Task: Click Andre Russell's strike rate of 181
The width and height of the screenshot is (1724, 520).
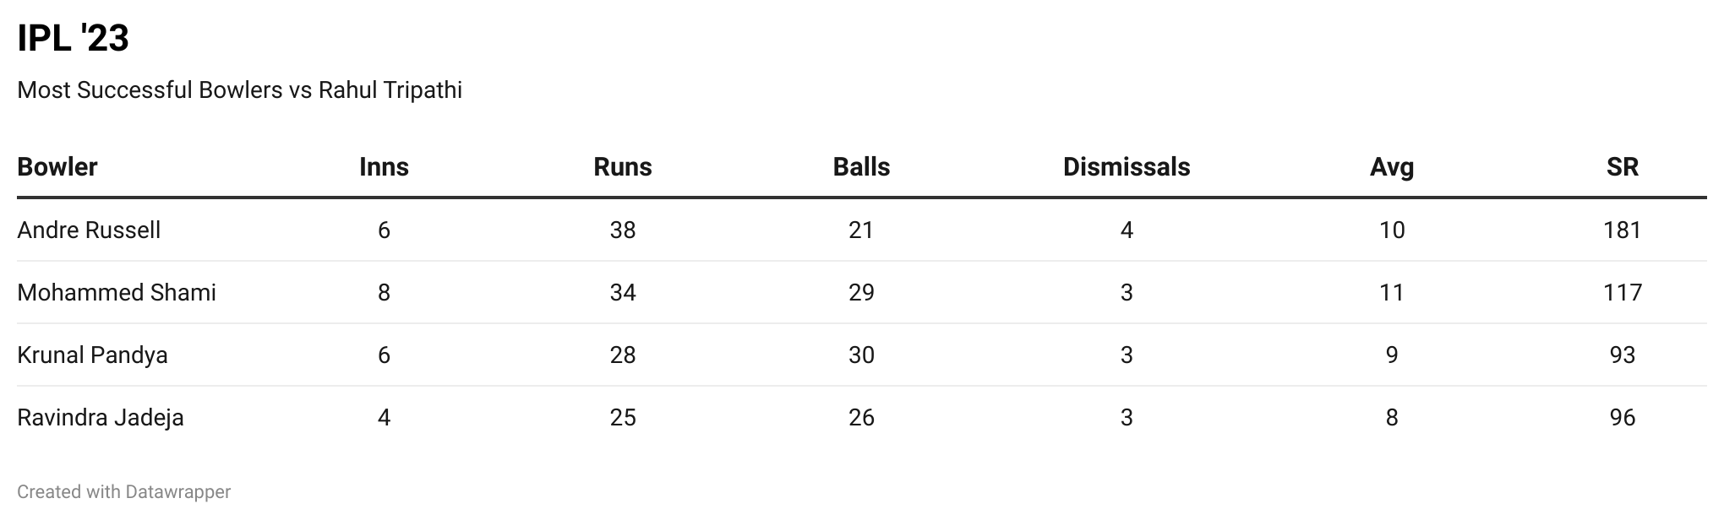Action: click(1622, 230)
